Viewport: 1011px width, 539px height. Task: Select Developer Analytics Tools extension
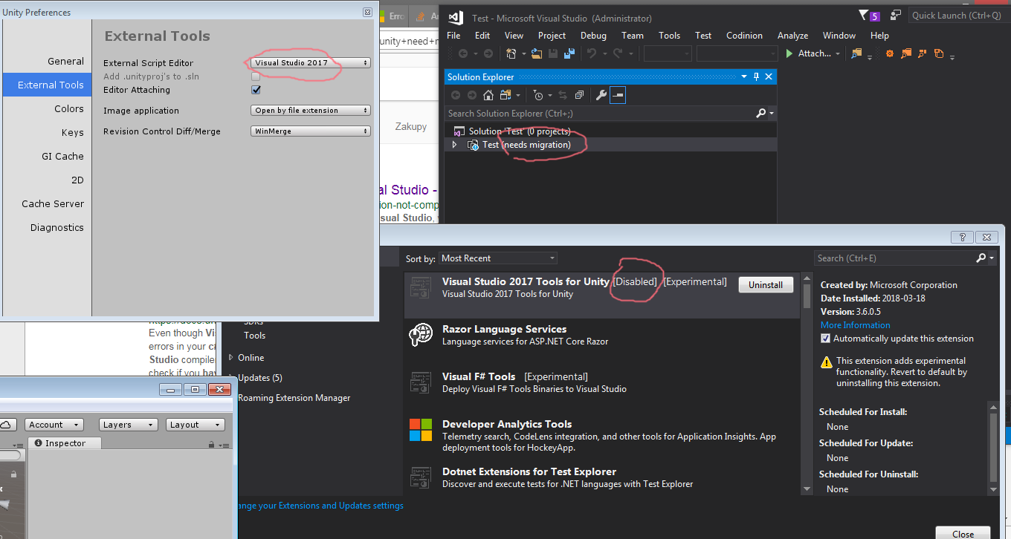pos(602,436)
